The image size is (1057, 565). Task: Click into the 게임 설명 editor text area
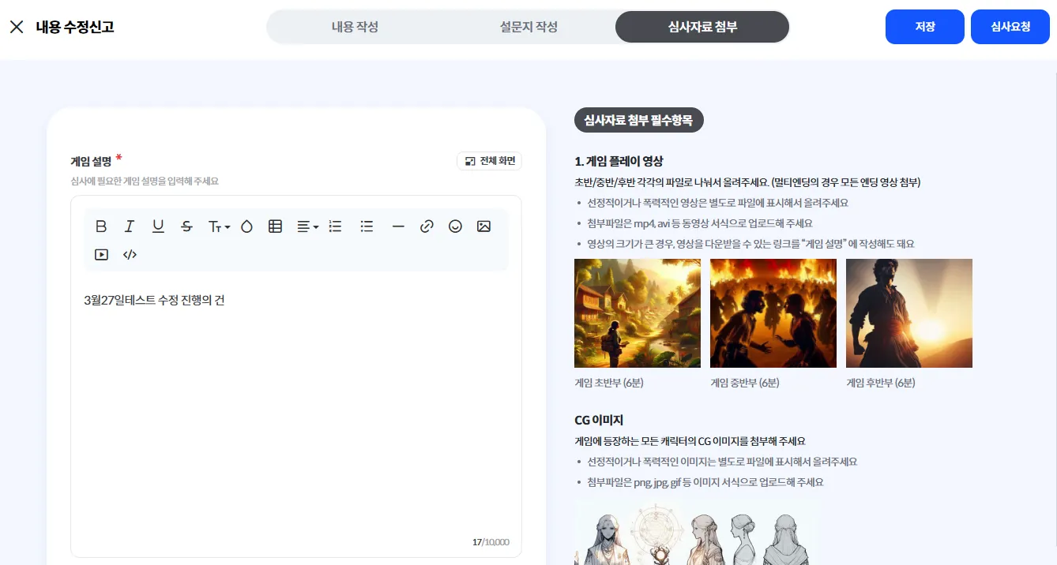[296, 410]
